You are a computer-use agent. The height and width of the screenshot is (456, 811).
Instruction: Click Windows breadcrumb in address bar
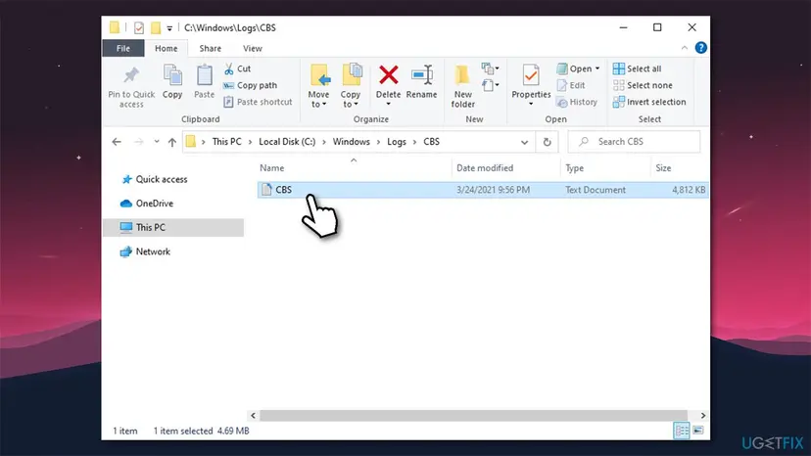[x=352, y=142]
